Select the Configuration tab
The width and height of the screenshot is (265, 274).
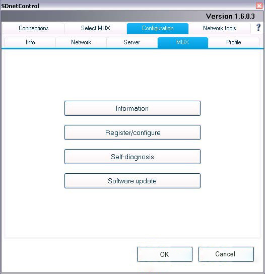(158, 28)
